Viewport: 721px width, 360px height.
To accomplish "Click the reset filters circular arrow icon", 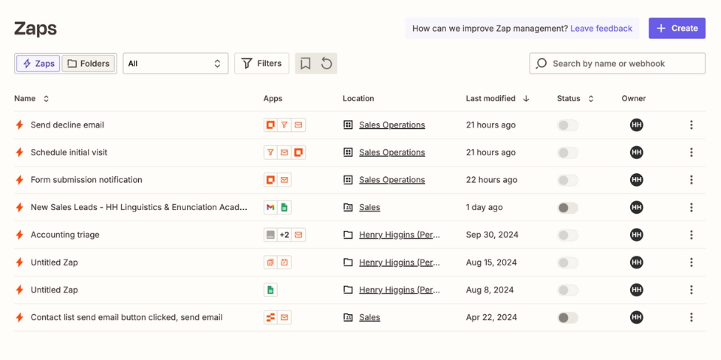I will (x=327, y=64).
